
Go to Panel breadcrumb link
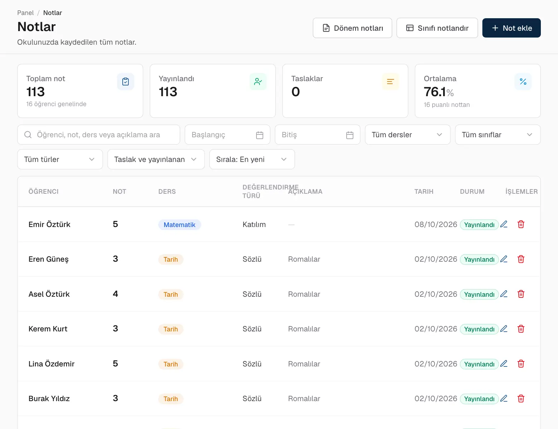pos(25,13)
